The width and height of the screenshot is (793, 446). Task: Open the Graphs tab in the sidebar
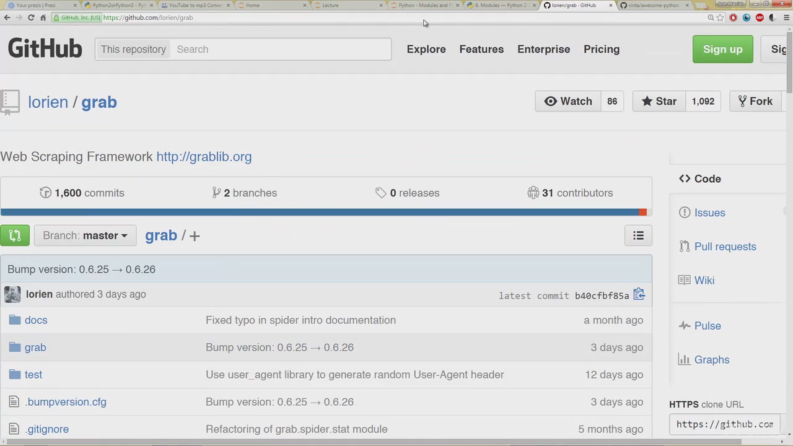[x=704, y=359]
